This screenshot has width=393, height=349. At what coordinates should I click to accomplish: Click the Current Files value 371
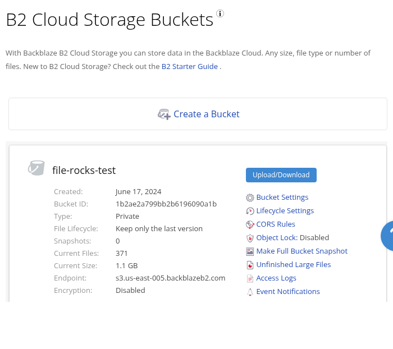pos(122,253)
